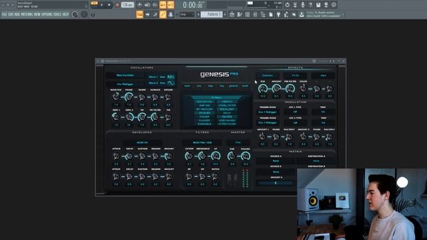Click the CUTOFF knob in Filters

(x=189, y=156)
